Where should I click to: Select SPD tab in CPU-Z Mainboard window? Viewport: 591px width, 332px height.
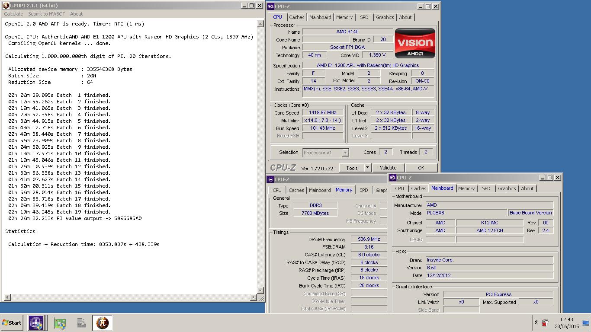click(x=486, y=188)
